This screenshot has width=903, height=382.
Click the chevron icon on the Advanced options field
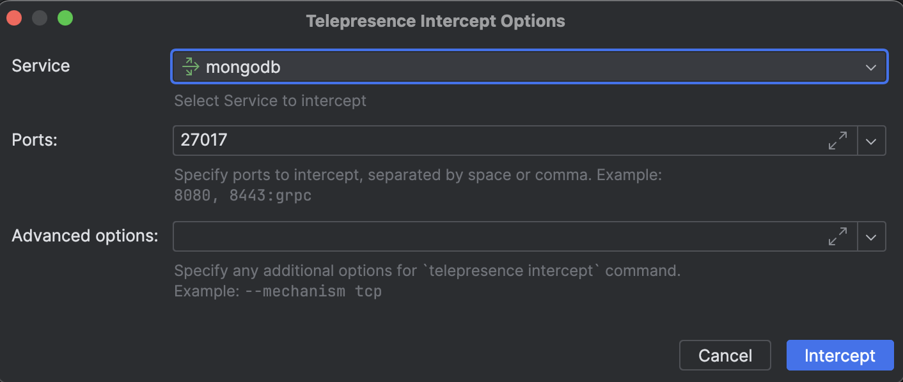(x=872, y=236)
